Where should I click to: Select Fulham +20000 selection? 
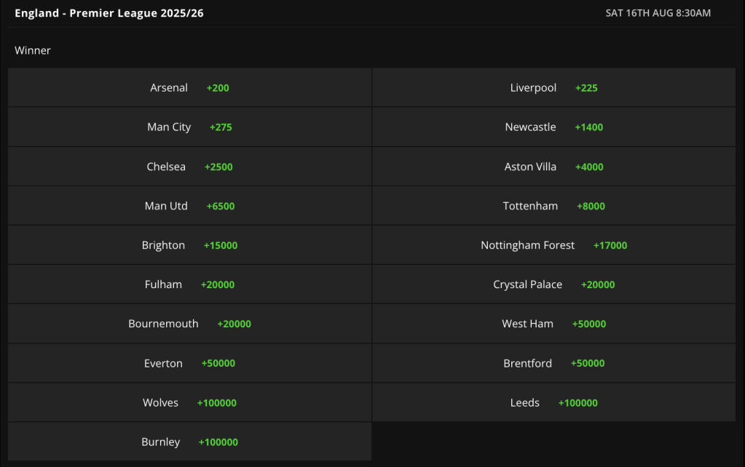click(189, 284)
